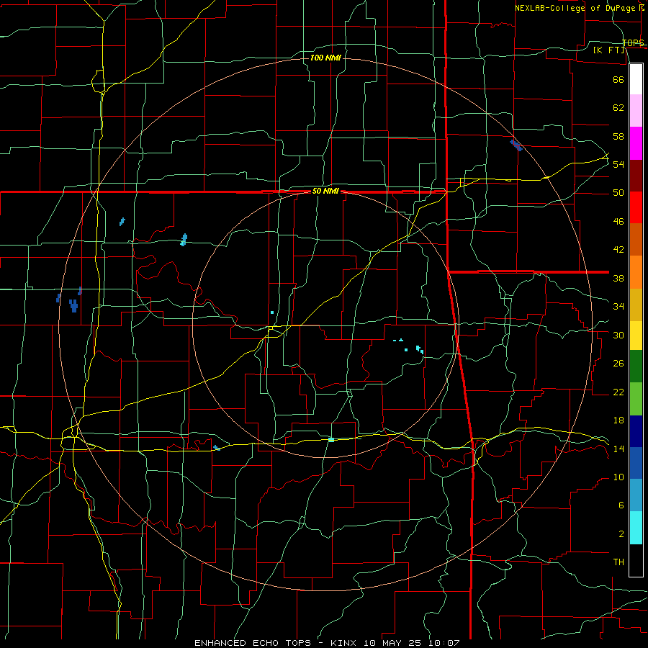This screenshot has width=648, height=648.
Task: Click the medium blue legend band
Action: click(636, 463)
